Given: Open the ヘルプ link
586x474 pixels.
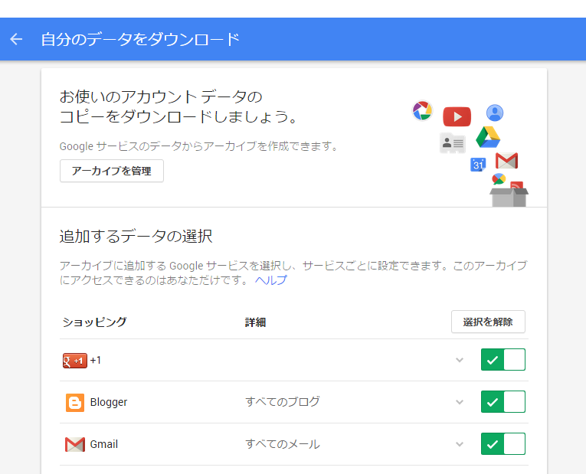Looking at the screenshot, I should click(x=271, y=280).
